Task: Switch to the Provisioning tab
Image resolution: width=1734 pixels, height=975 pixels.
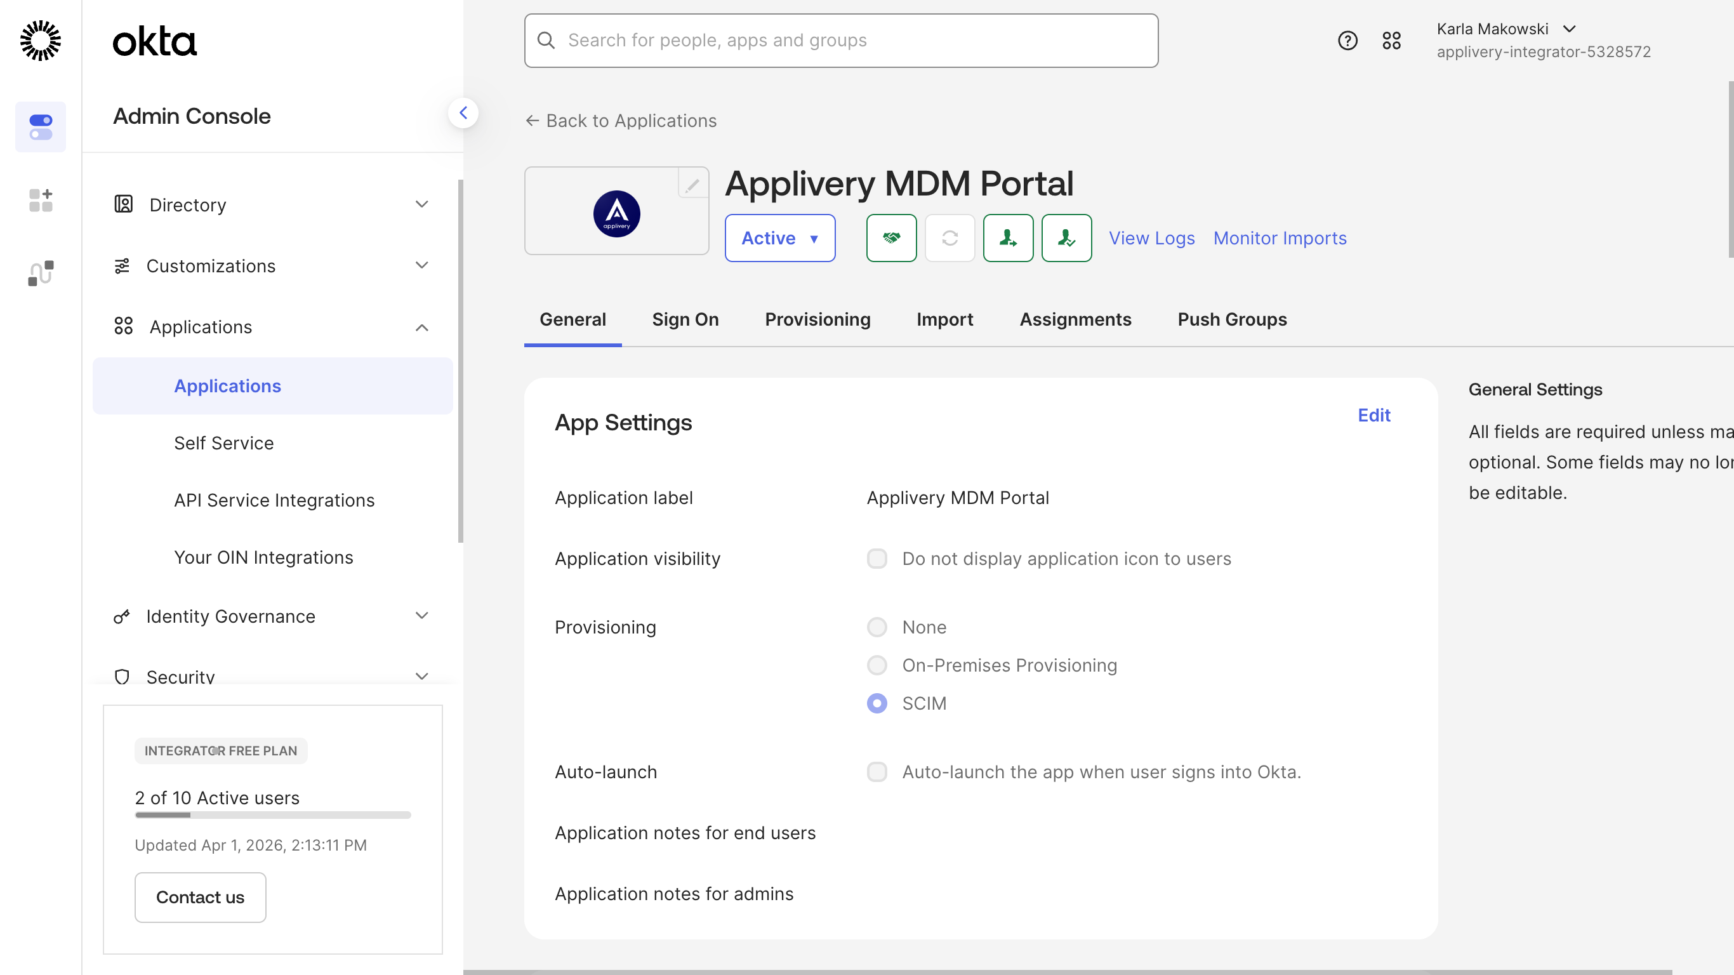Action: (817, 319)
